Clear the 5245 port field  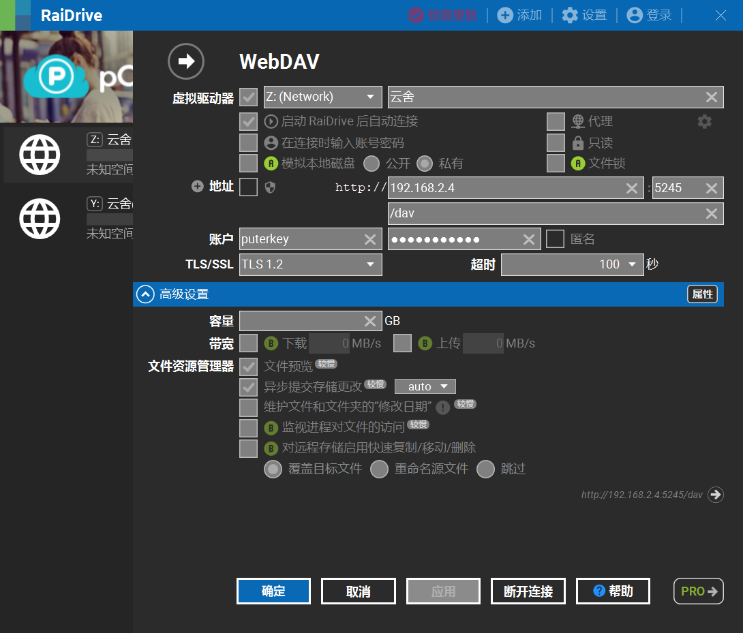click(711, 188)
